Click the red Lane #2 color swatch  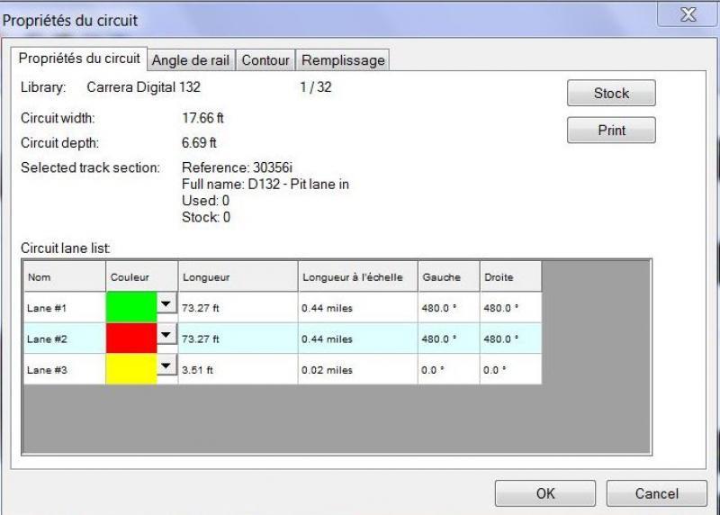(131, 339)
